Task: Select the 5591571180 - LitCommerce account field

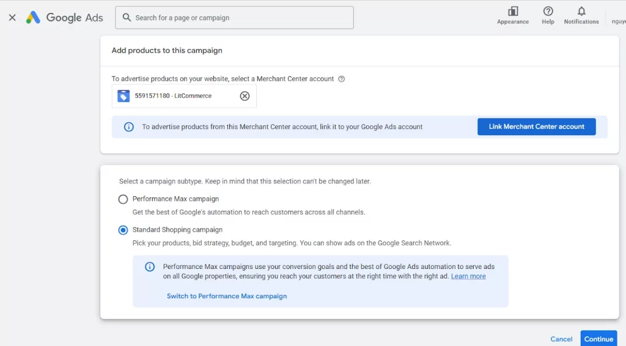Action: (x=184, y=96)
